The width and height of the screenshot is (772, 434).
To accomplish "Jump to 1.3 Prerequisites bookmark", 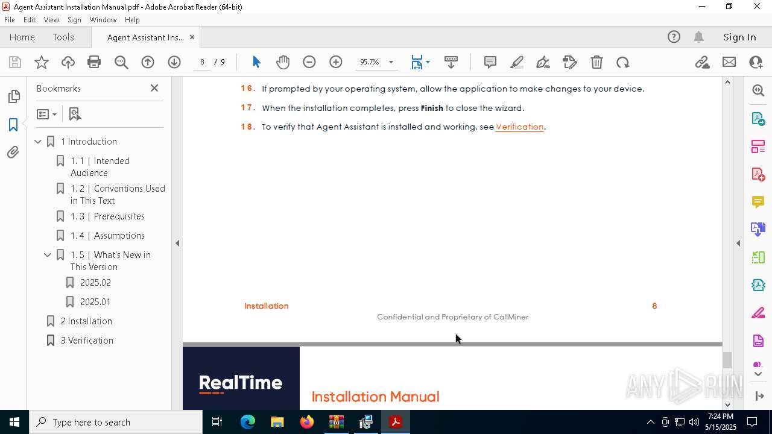I will [x=107, y=216].
